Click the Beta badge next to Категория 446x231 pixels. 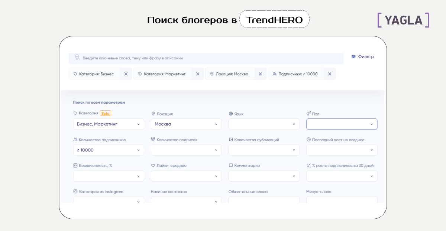(x=106, y=113)
